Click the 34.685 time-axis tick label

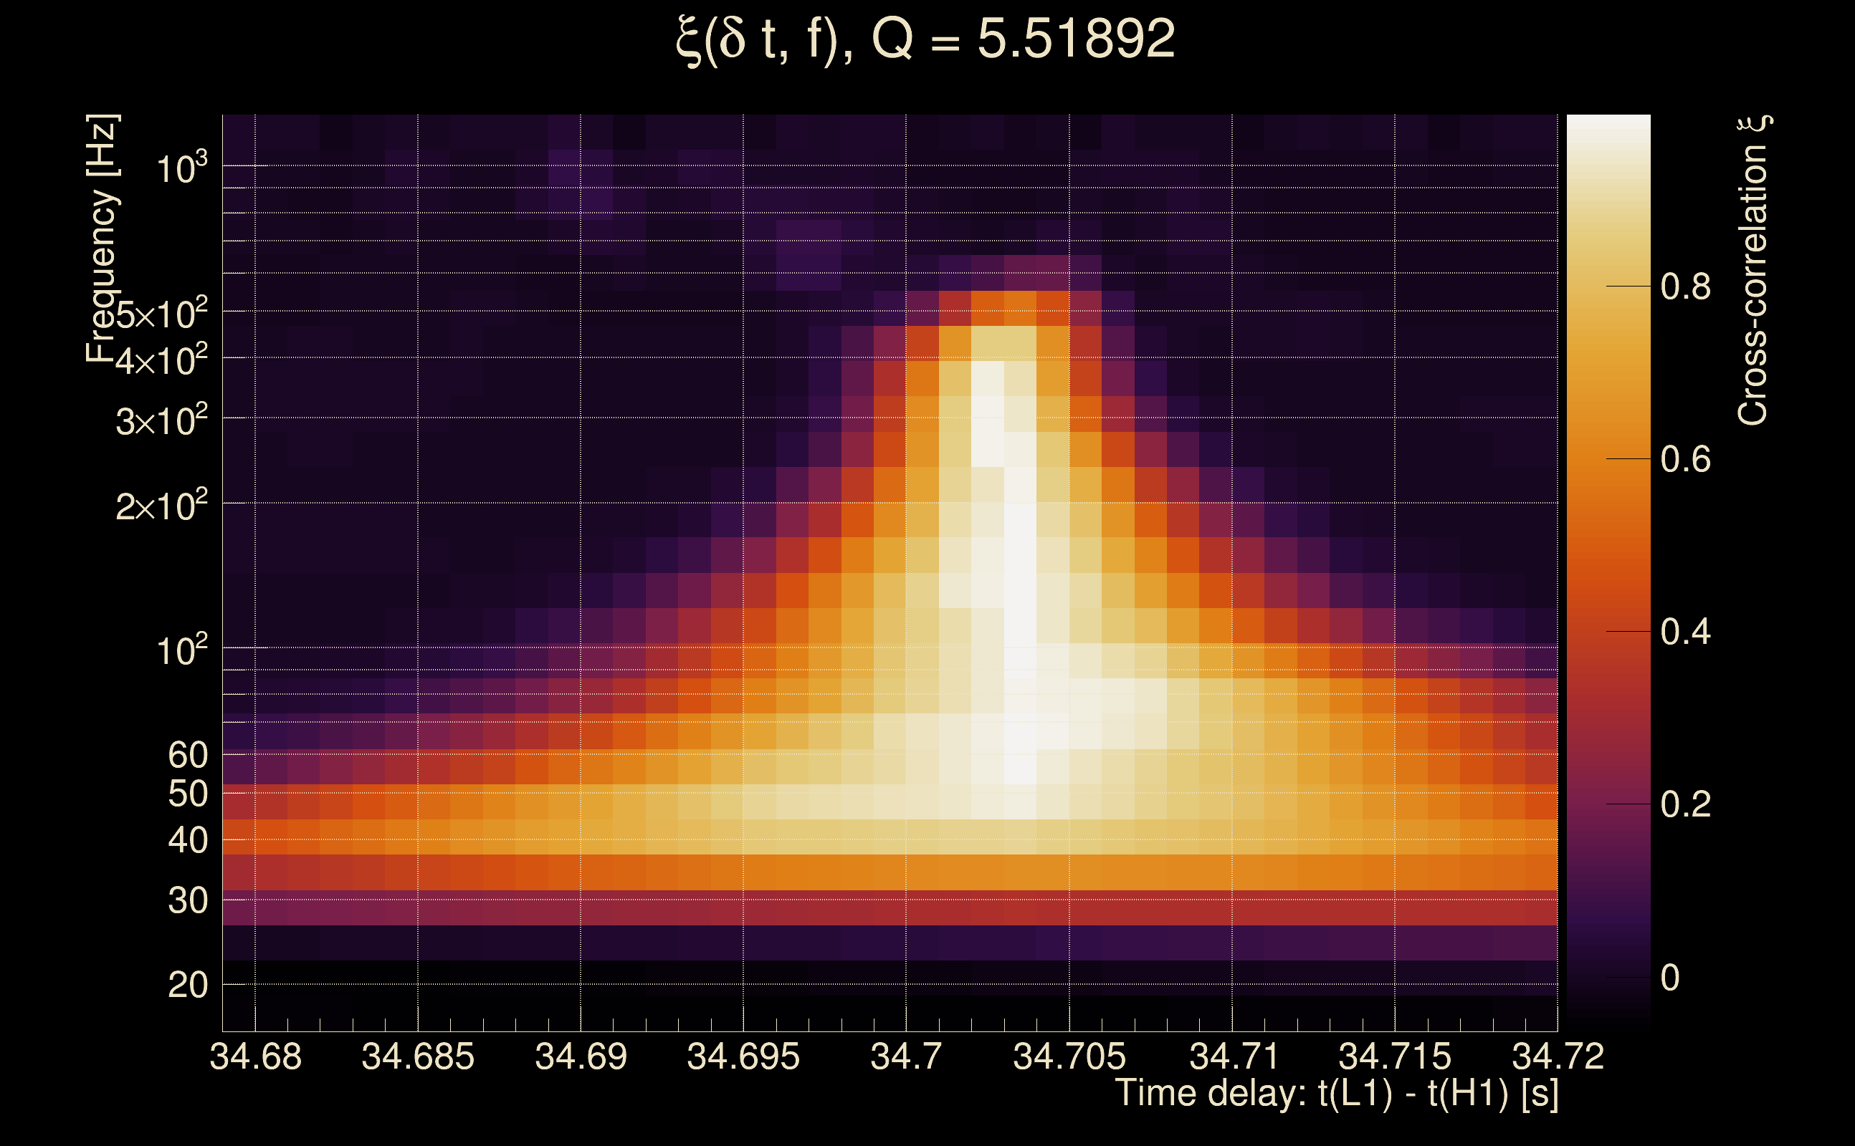[418, 1057]
